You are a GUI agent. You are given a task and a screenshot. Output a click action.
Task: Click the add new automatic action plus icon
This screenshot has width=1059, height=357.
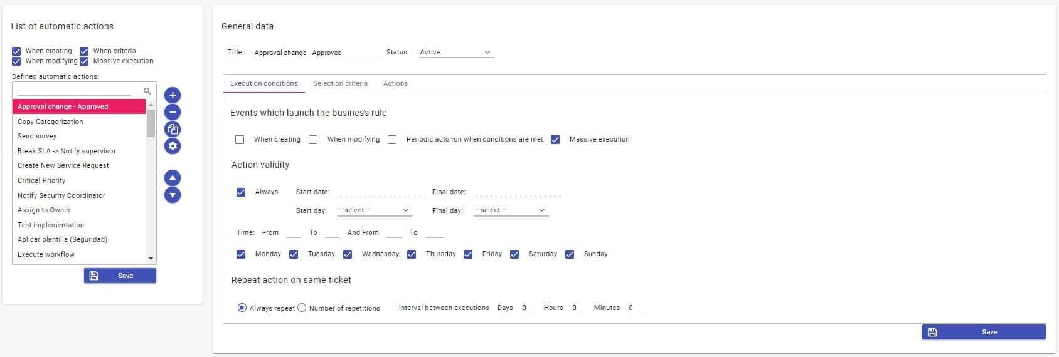(x=173, y=95)
